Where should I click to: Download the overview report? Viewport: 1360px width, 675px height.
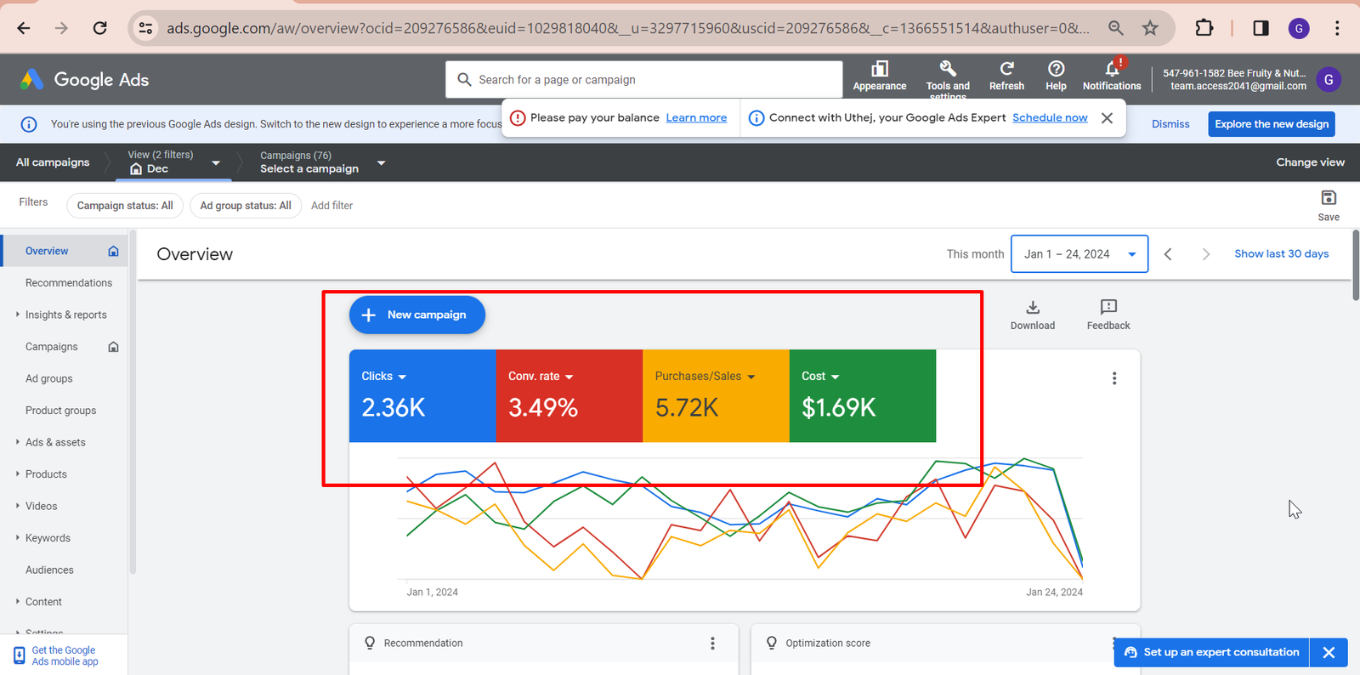click(x=1033, y=315)
